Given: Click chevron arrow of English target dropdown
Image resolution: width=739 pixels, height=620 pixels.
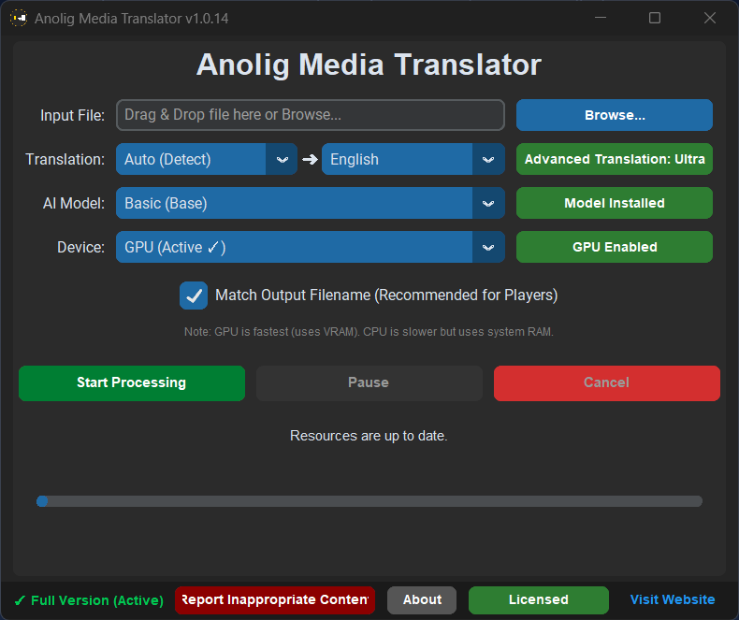Looking at the screenshot, I should click(488, 159).
